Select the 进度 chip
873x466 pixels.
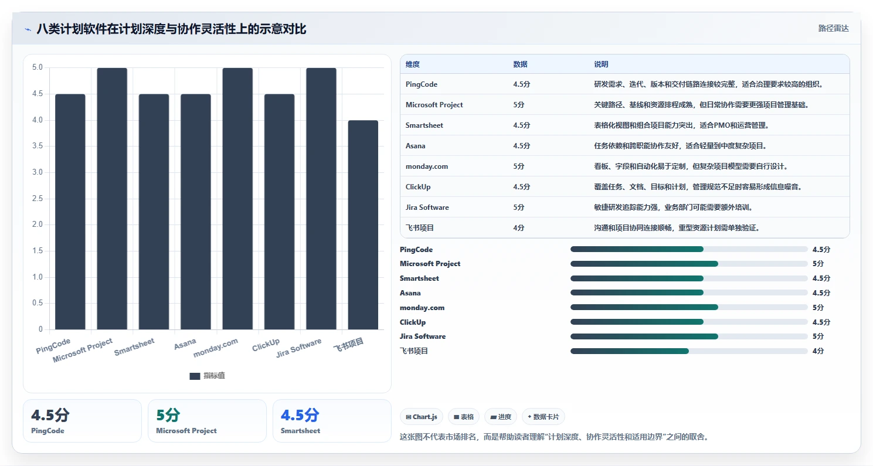click(x=501, y=417)
